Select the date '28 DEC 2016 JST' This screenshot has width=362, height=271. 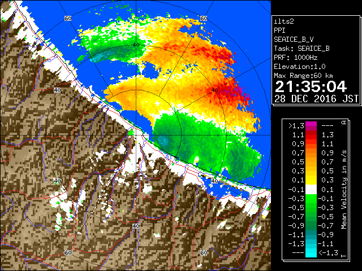coord(316,99)
